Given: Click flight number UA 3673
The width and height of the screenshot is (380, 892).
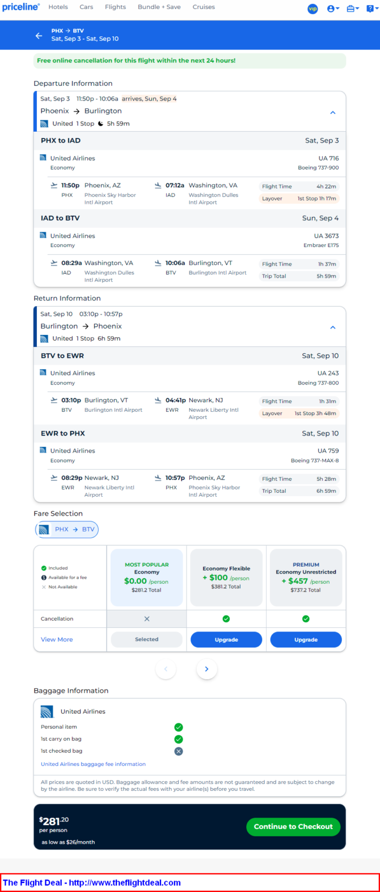Looking at the screenshot, I should point(327,236).
